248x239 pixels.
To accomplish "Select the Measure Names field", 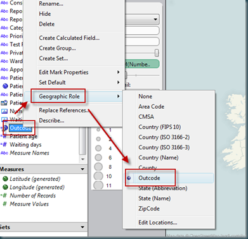I will click(x=29, y=153).
